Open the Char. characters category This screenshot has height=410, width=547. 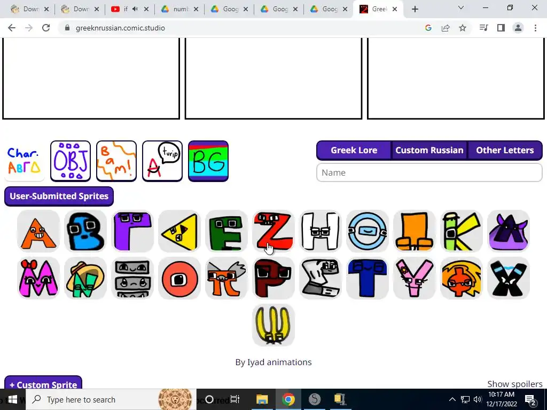(25, 161)
